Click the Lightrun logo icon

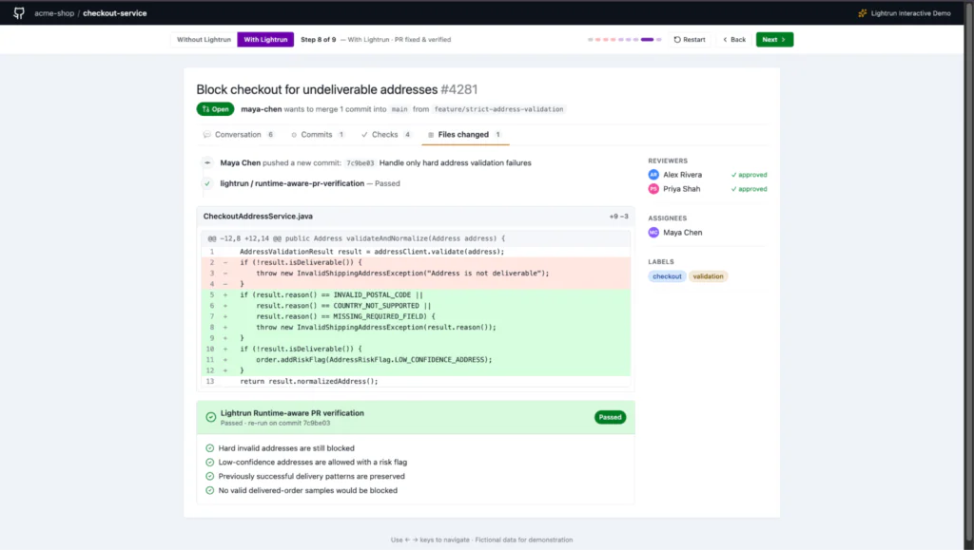point(862,13)
